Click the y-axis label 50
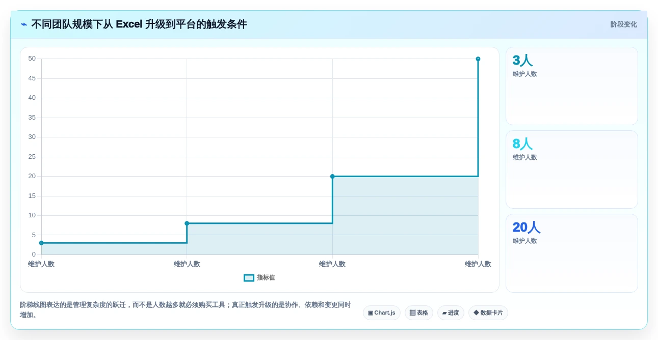The width and height of the screenshot is (658, 340). pyautogui.click(x=32, y=59)
